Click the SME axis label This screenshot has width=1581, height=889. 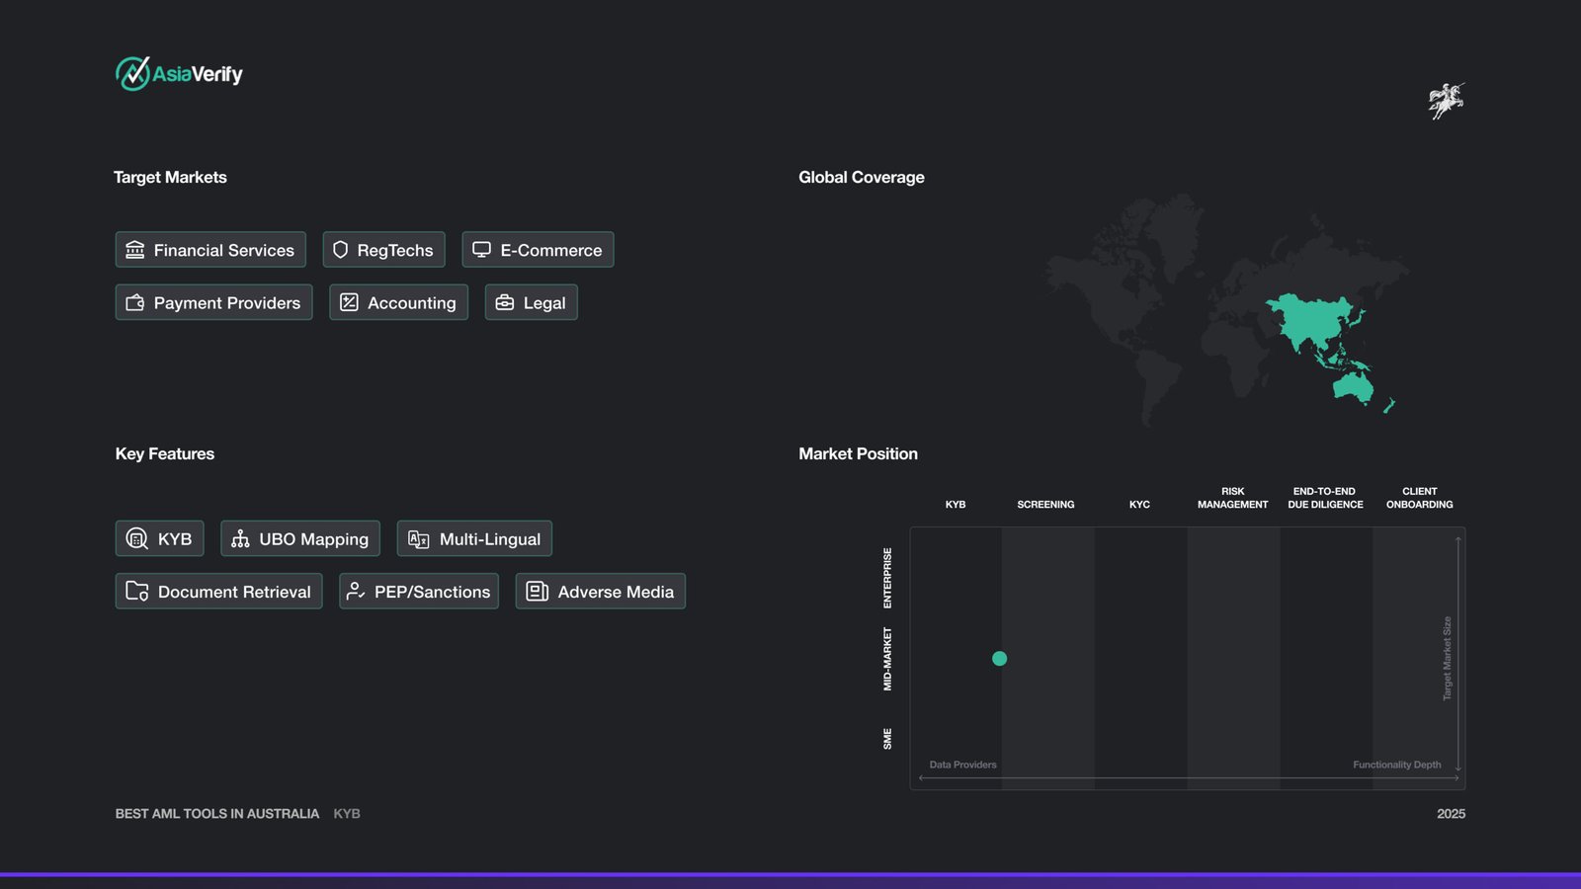(887, 739)
